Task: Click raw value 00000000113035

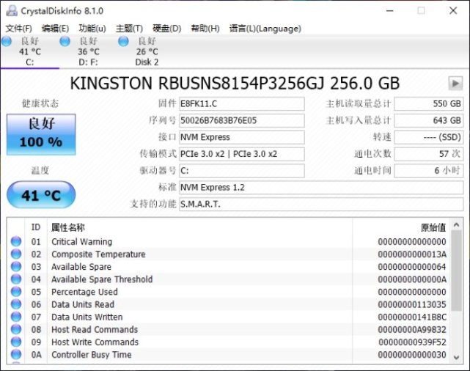Action: (x=412, y=304)
